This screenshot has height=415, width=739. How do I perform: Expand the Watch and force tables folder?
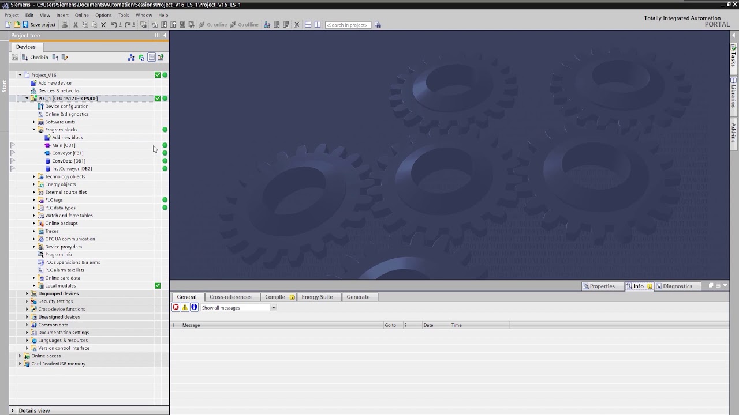33,216
